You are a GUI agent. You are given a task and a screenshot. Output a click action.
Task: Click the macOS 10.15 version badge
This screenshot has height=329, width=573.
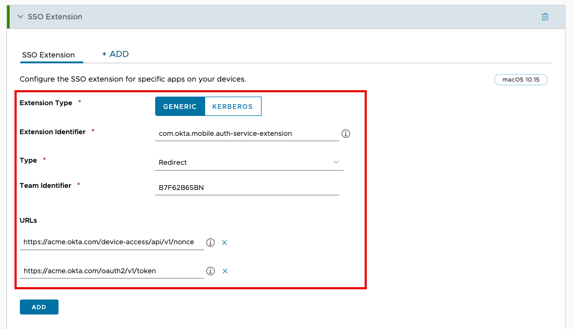[520, 79]
